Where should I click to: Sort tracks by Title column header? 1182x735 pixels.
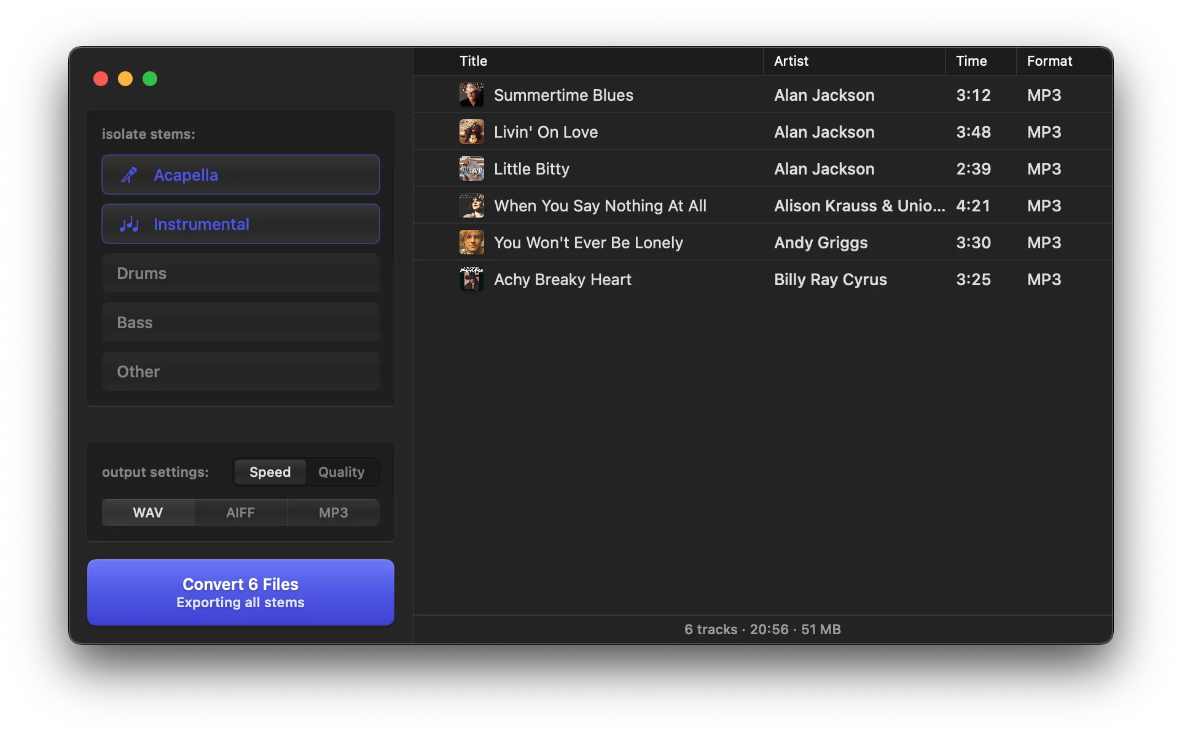[473, 61]
